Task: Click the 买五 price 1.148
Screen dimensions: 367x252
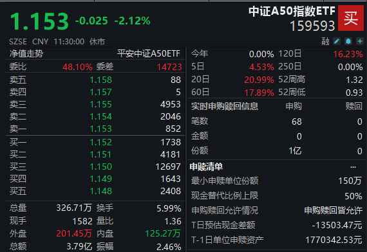Action: (x=101, y=191)
